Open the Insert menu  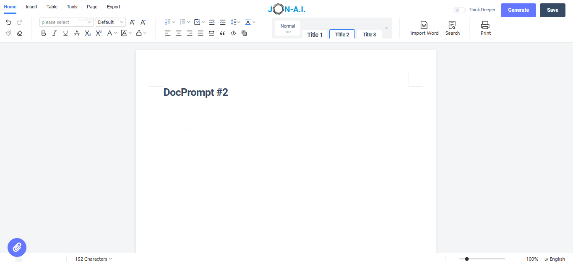(x=31, y=7)
